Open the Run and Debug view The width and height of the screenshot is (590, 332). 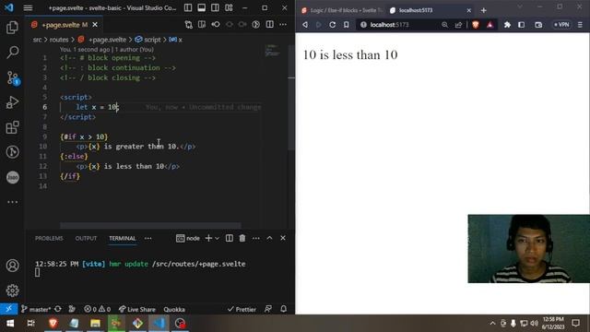[12, 102]
